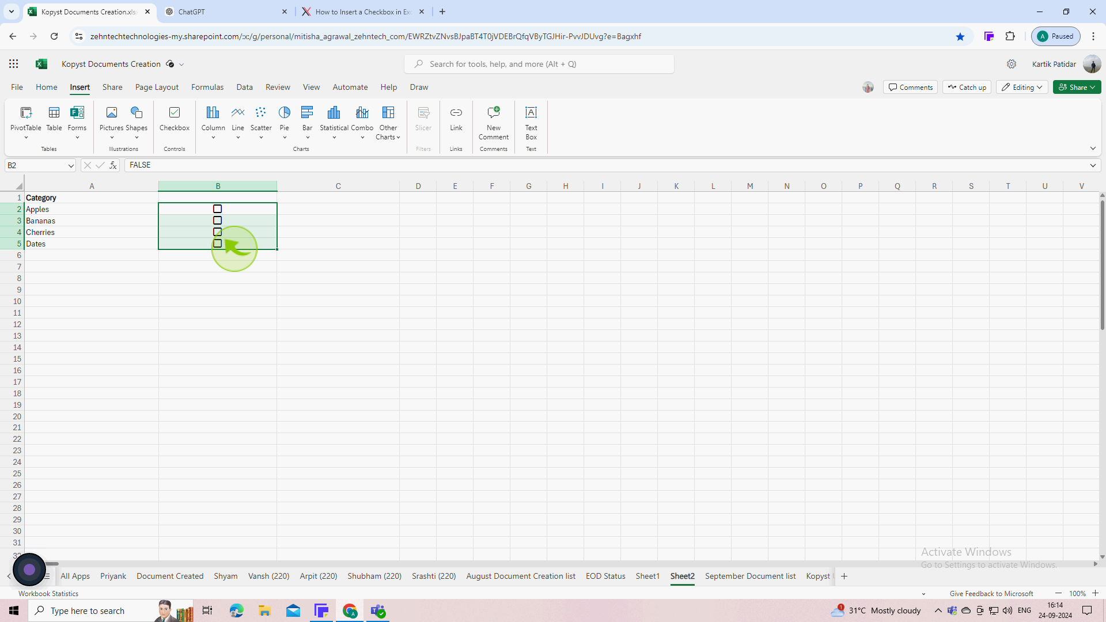
Task: Select the column C header
Action: 338,186
